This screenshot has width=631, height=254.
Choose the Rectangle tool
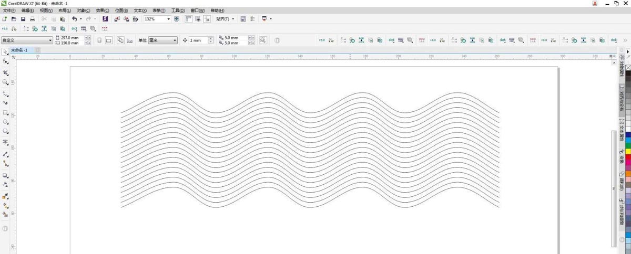click(5, 113)
